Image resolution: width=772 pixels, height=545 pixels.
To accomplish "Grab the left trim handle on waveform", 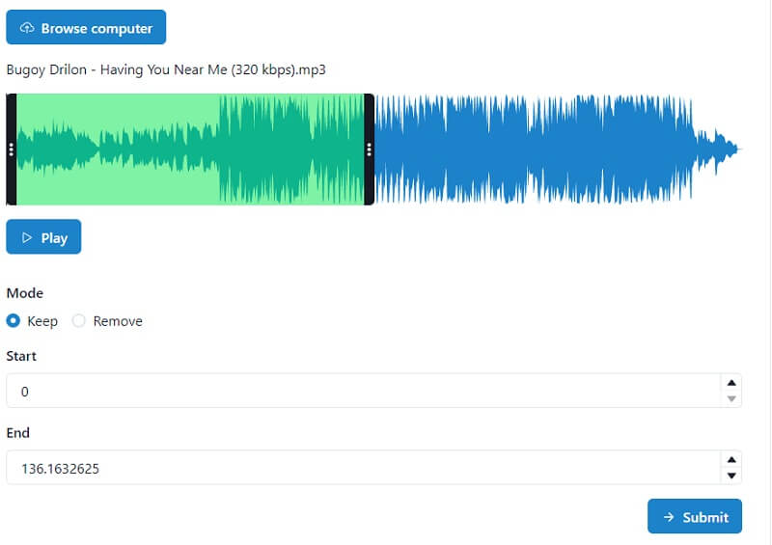I will [x=11, y=150].
